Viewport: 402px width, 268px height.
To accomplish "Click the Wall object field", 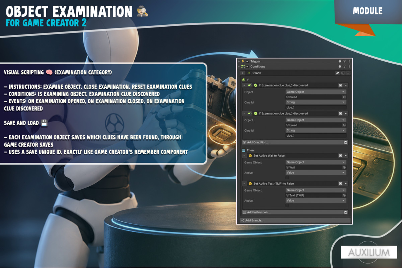I will pyautogui.click(x=314, y=167).
